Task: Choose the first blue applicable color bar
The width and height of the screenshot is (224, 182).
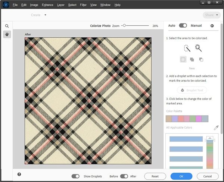Action: 186,139
